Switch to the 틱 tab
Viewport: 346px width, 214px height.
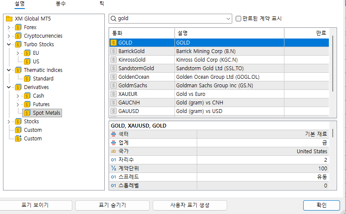coord(102,3)
